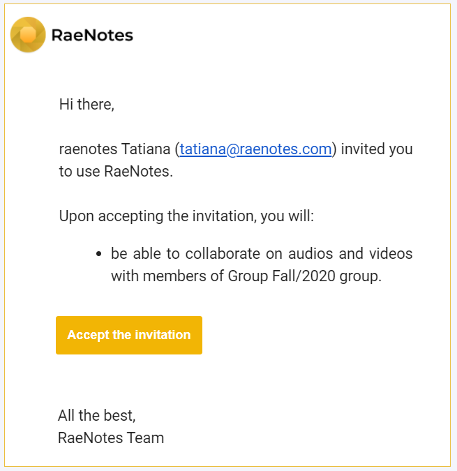The height and width of the screenshot is (471, 457).
Task: Accept the invitation with the yellow button
Action: point(129,335)
